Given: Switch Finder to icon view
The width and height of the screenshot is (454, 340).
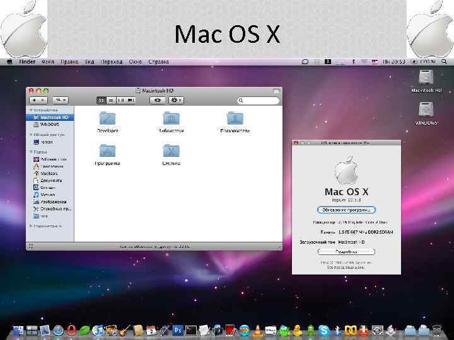Looking at the screenshot, I should pos(102,100).
